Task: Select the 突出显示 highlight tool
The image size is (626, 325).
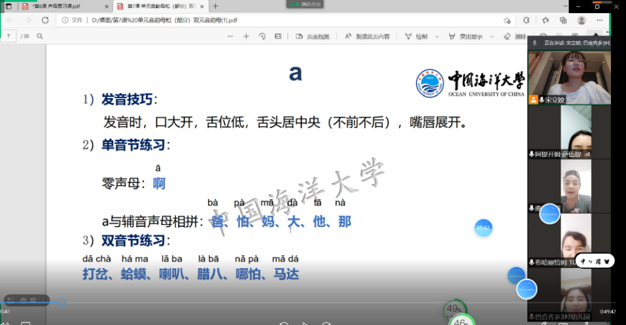Action: point(466,36)
